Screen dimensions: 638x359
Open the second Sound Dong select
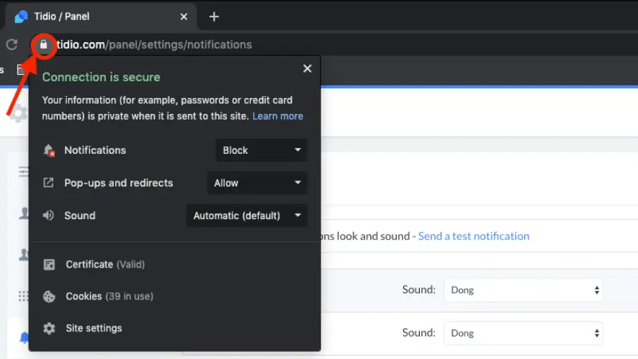pyautogui.click(x=523, y=333)
